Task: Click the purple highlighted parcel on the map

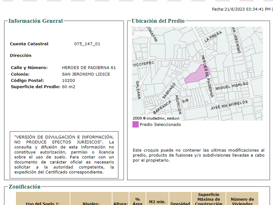Action: pos(196,75)
